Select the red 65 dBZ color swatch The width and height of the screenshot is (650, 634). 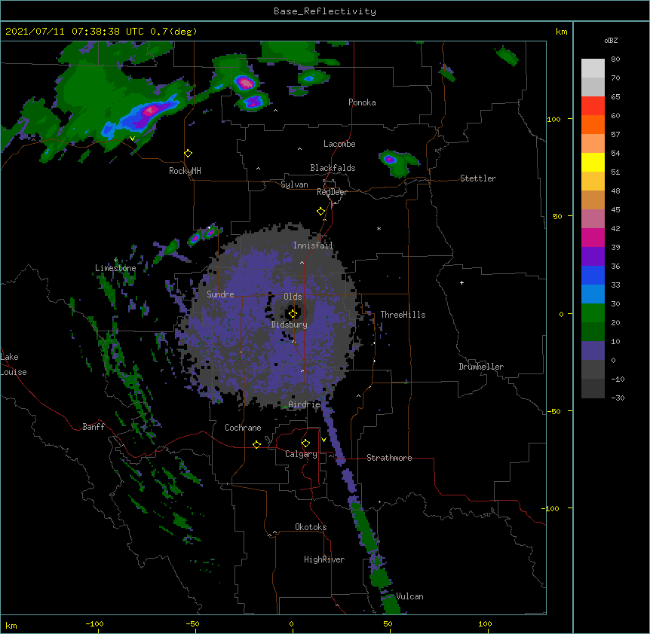point(593,106)
